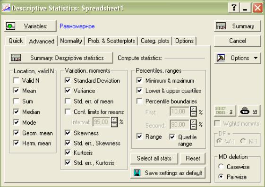Enable the Valid N checkbox
265x187 pixels.
17,80
